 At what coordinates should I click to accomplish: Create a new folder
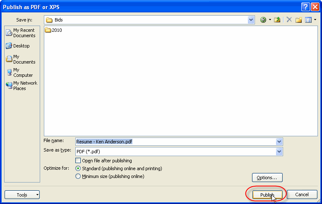[298, 20]
